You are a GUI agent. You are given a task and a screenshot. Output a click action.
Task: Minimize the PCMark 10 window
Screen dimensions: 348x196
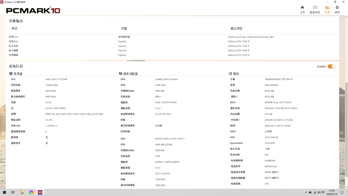pos(327,2)
